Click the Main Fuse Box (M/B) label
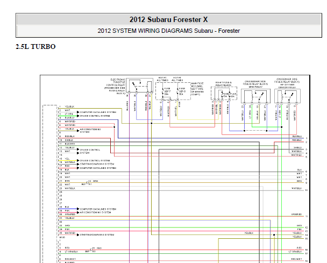The image size is (327, 263). point(197,89)
